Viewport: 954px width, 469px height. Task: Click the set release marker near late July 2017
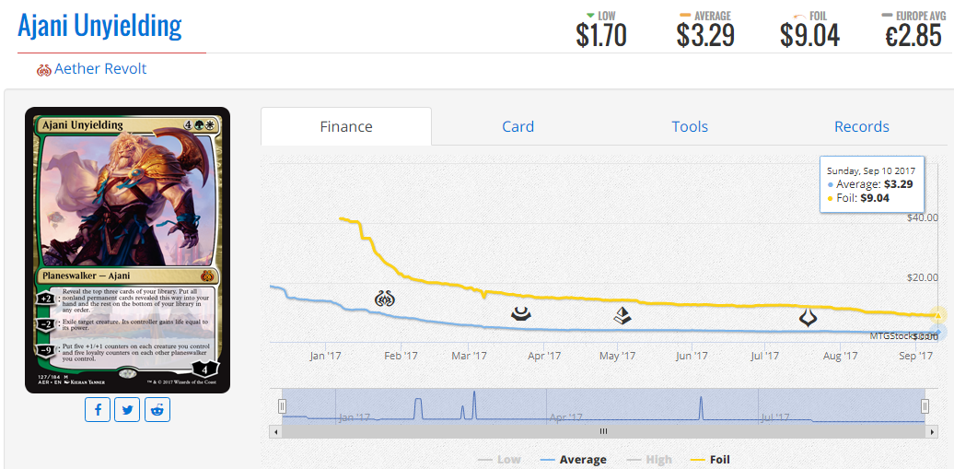(808, 318)
